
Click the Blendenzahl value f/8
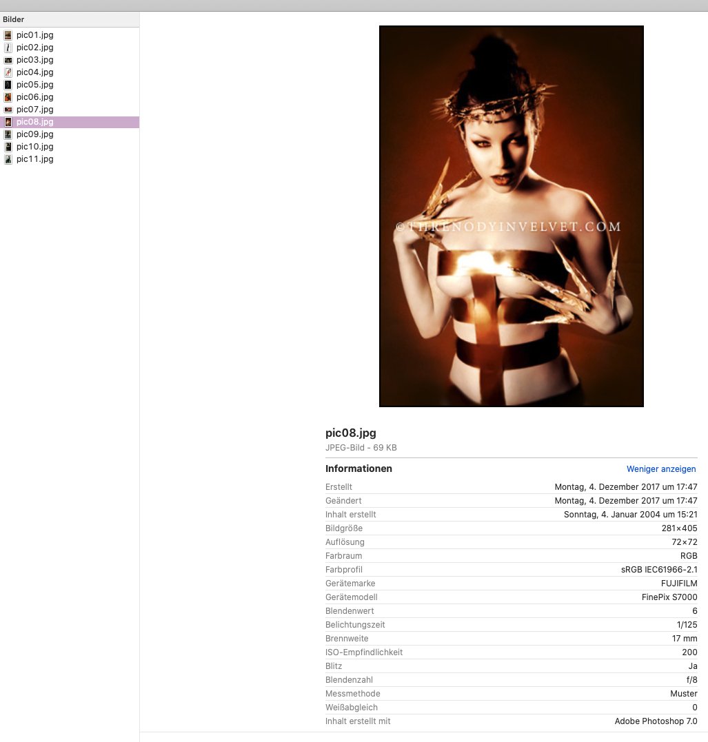coord(692,680)
